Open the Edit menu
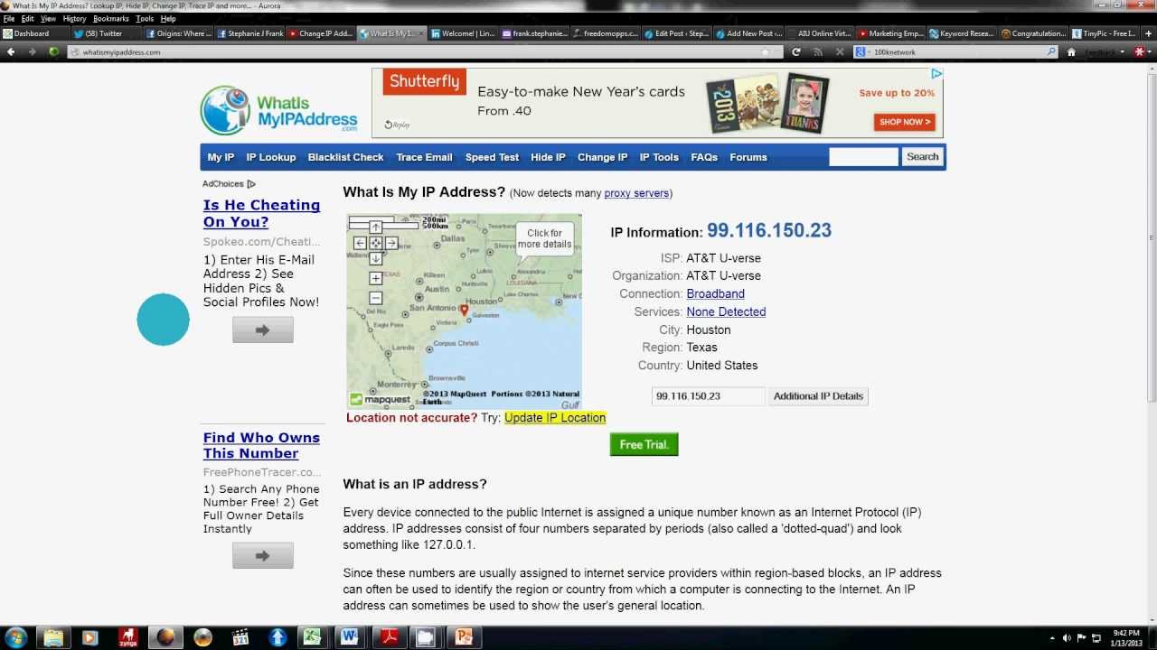 pyautogui.click(x=28, y=18)
